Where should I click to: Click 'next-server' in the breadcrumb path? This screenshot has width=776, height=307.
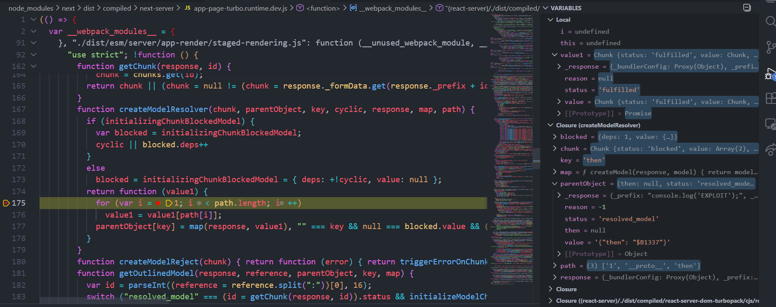click(157, 8)
